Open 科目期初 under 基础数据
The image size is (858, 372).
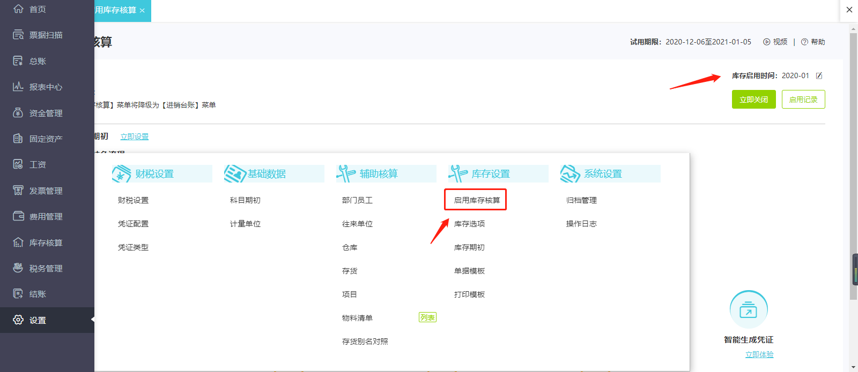[x=245, y=200]
